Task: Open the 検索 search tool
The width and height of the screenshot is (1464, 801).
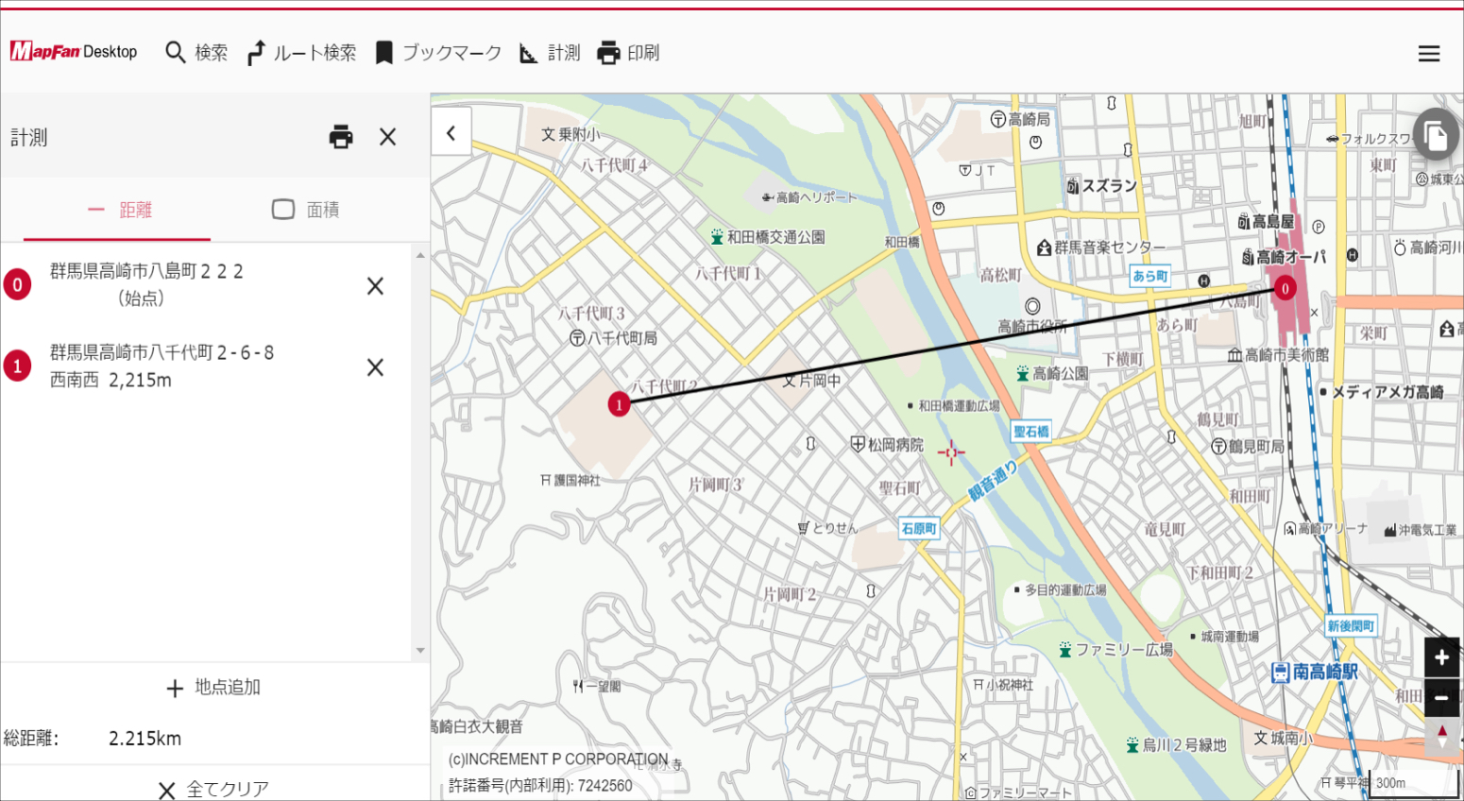Action: [x=196, y=53]
